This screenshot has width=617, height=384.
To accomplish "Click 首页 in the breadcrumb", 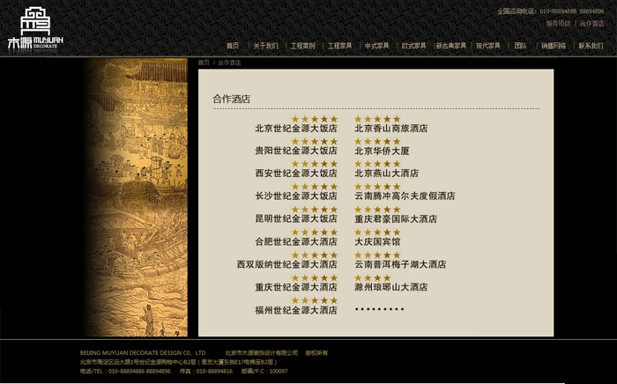I will (x=204, y=63).
